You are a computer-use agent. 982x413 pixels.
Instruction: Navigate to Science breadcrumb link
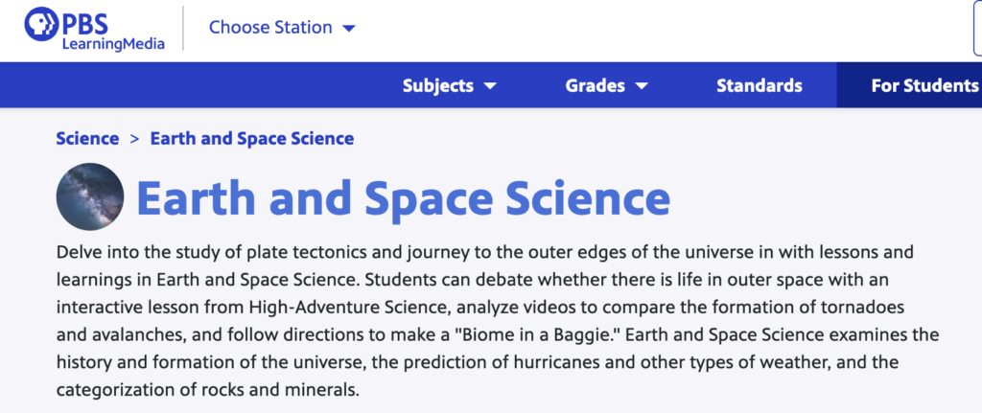coord(87,138)
